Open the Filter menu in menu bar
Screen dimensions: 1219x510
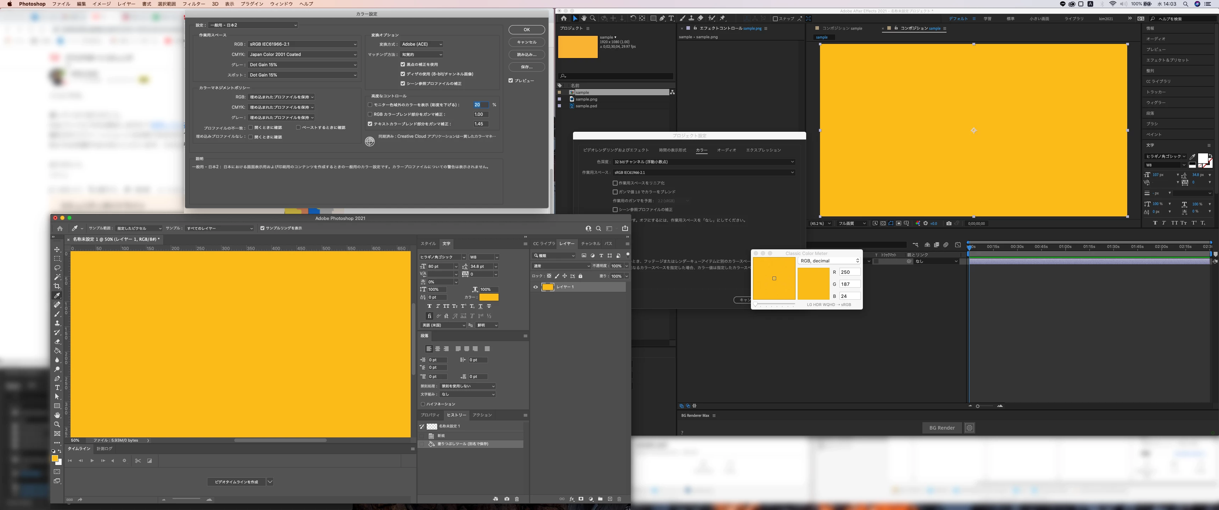193,4
